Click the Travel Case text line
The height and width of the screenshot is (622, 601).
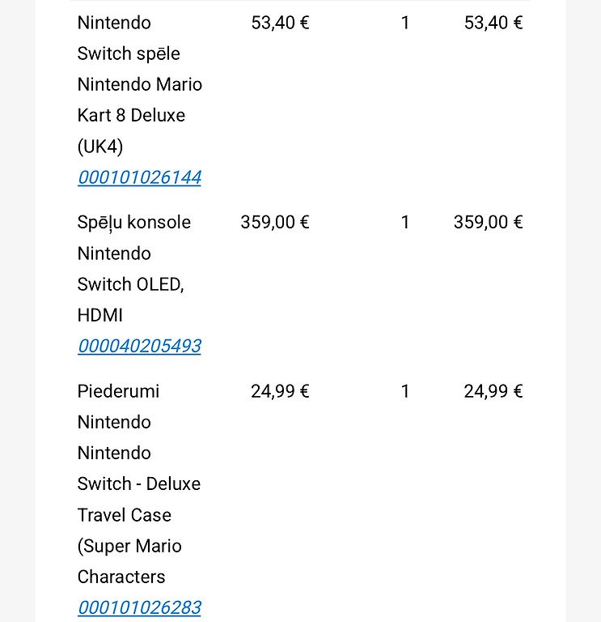tap(125, 515)
